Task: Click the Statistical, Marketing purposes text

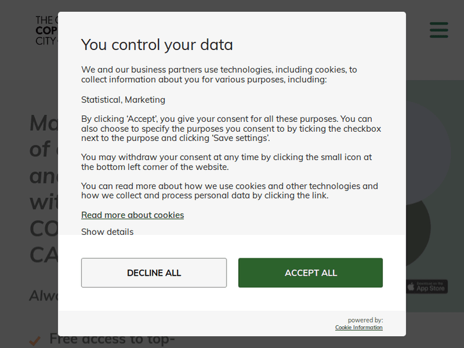Action: pos(123,100)
